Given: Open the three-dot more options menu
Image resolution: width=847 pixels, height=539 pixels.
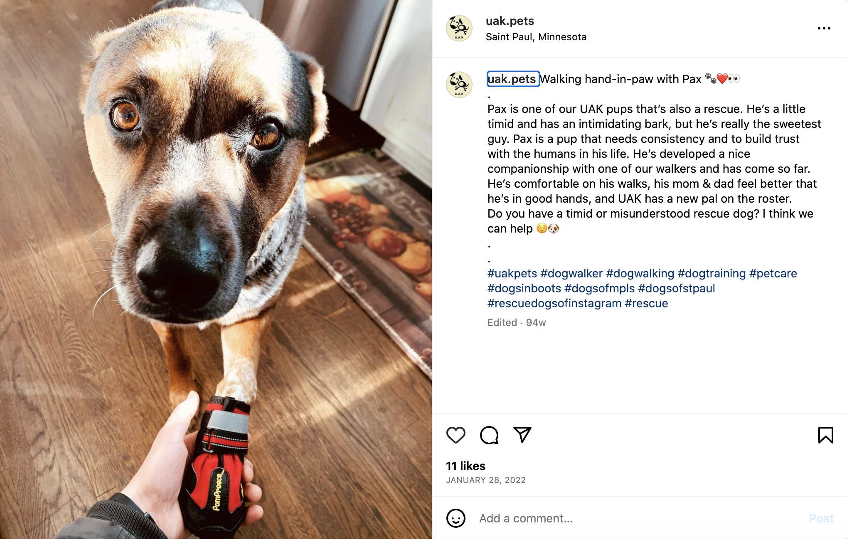Looking at the screenshot, I should pyautogui.click(x=824, y=28).
